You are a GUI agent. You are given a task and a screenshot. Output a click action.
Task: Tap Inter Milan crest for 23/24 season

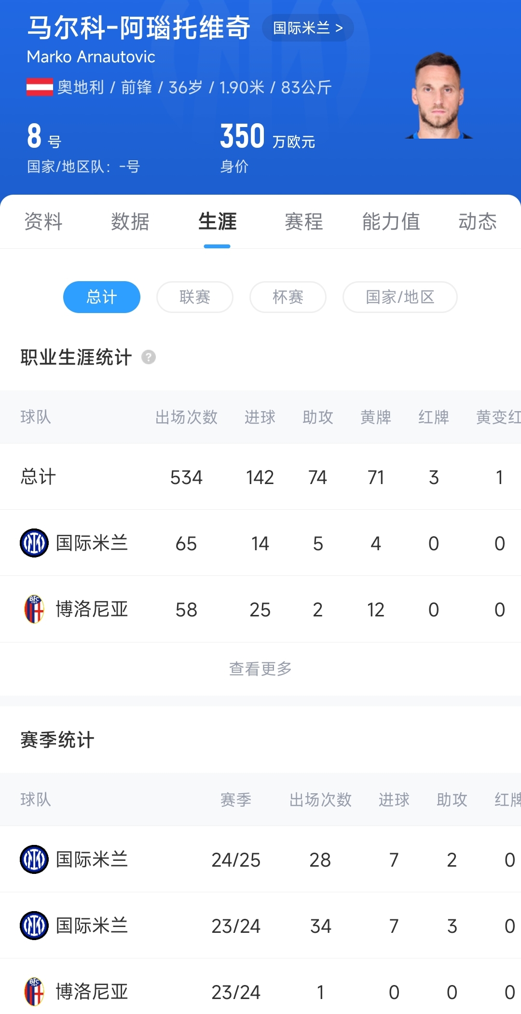pos(34,926)
